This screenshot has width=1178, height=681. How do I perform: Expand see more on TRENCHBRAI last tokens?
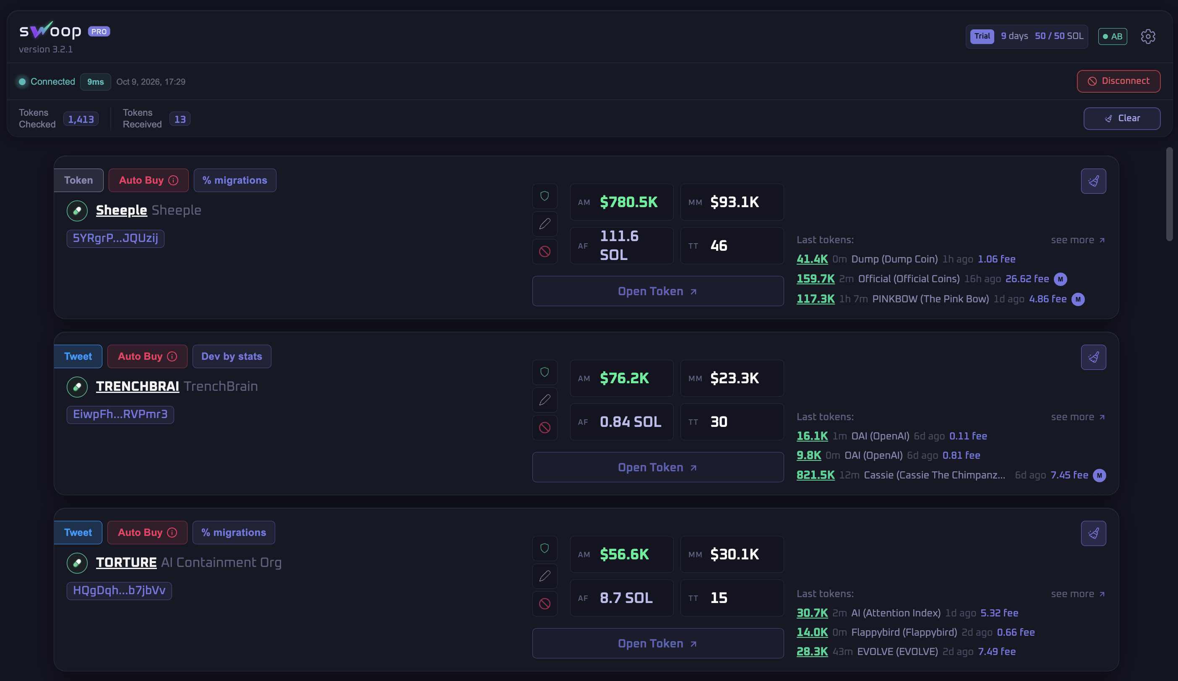click(1078, 417)
